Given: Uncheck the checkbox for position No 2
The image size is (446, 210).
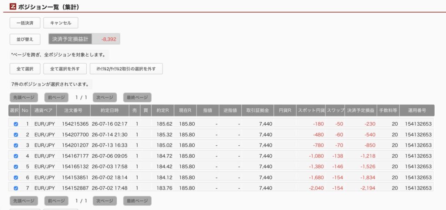Looking at the screenshot, I should point(16,135).
